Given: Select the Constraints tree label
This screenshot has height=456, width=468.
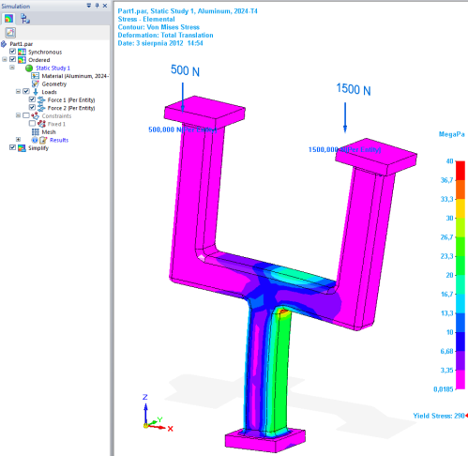Looking at the screenshot, I should tap(56, 116).
